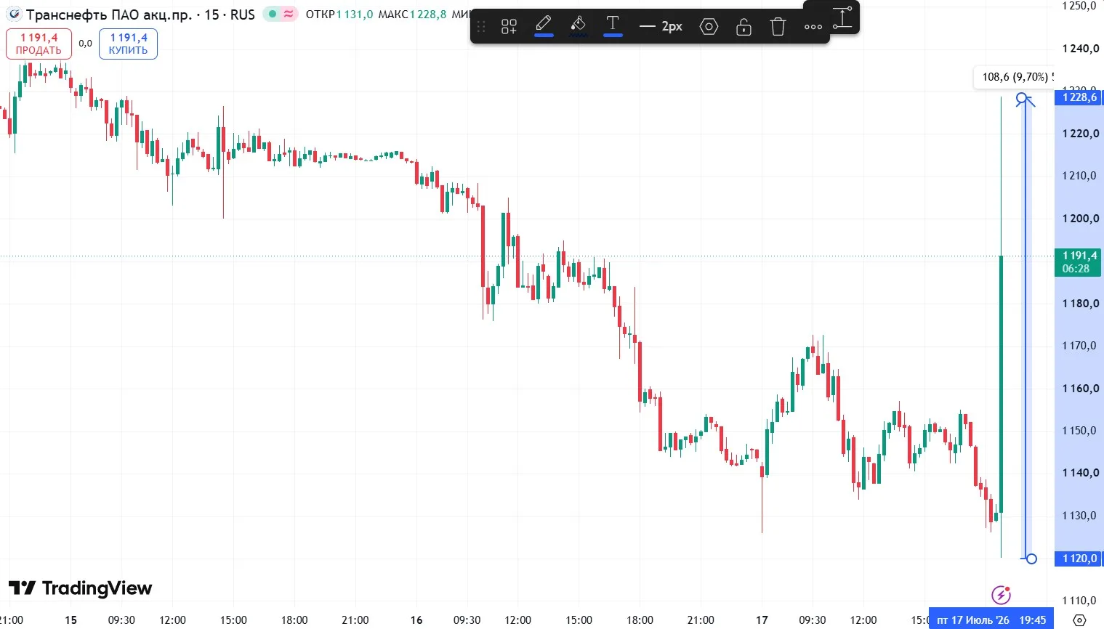This screenshot has width=1104, height=629.
Task: Change line color with the pencil icon
Action: (544, 26)
